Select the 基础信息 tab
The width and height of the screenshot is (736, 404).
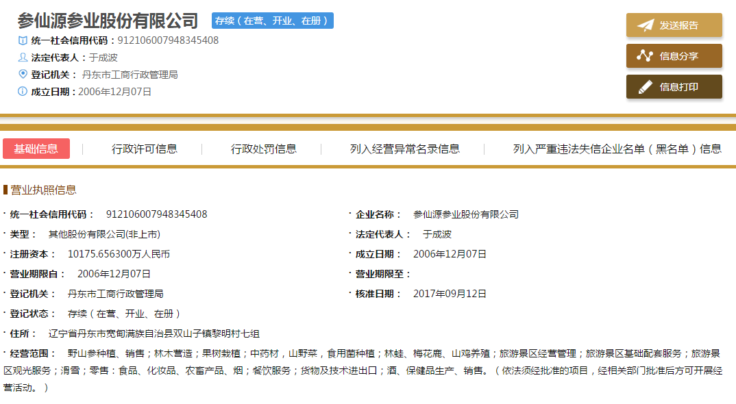pos(36,149)
